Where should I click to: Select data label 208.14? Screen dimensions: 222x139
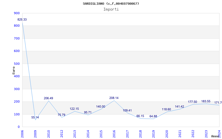coord(114,98)
